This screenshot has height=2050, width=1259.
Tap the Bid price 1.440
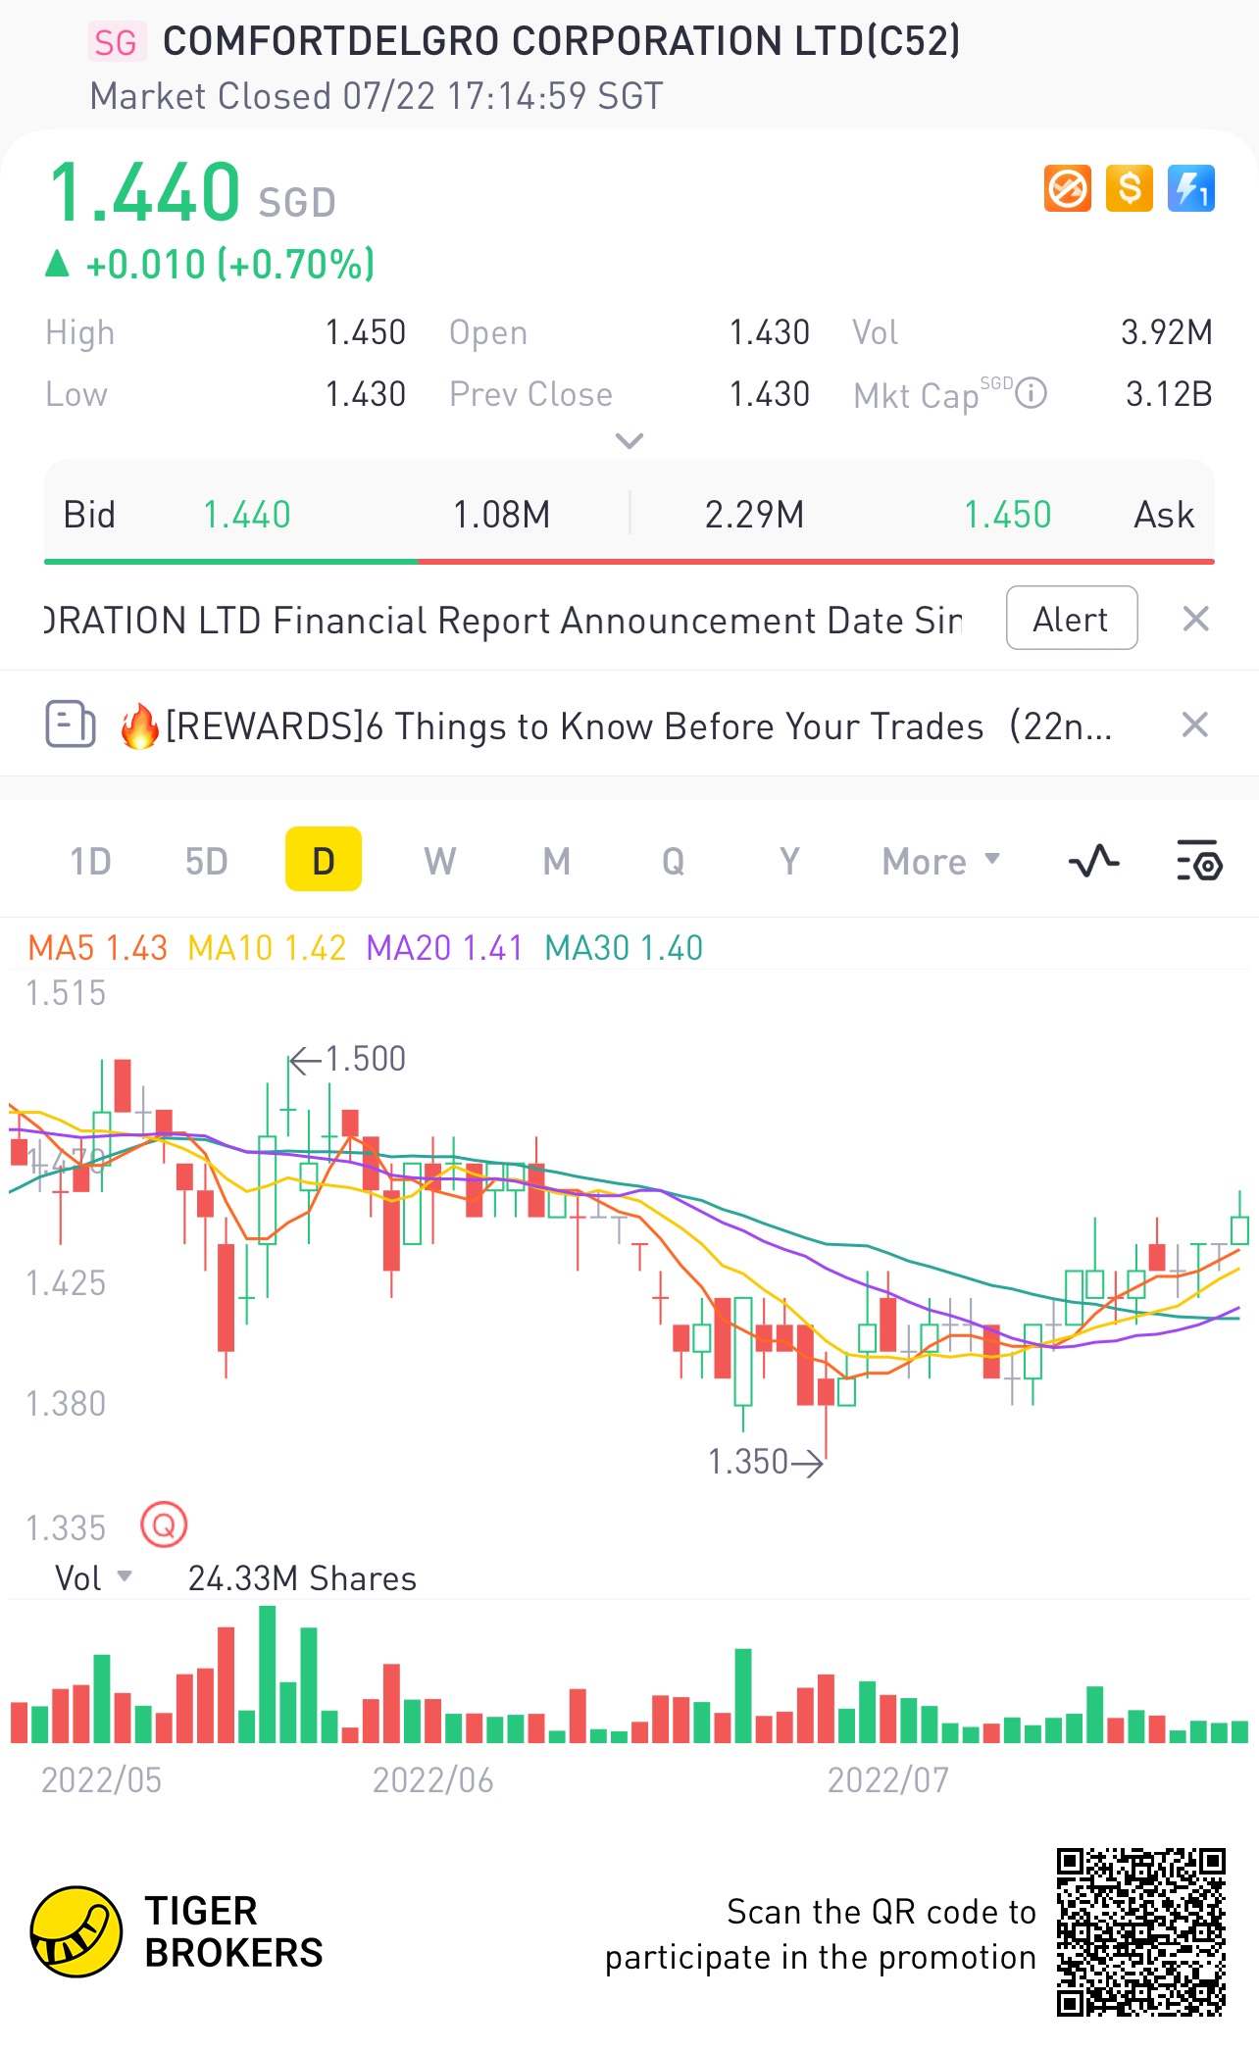[247, 515]
